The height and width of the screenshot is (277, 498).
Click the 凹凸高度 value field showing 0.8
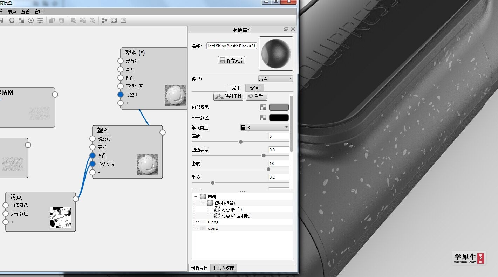click(279, 150)
